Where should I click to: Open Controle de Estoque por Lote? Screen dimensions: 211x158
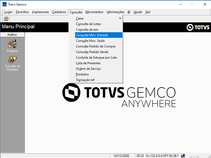point(99,58)
